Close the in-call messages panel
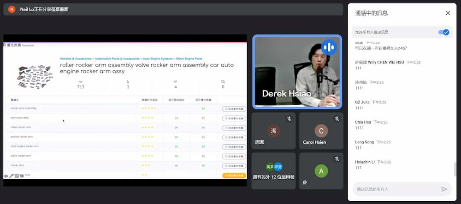This screenshot has width=461, height=204. click(448, 13)
